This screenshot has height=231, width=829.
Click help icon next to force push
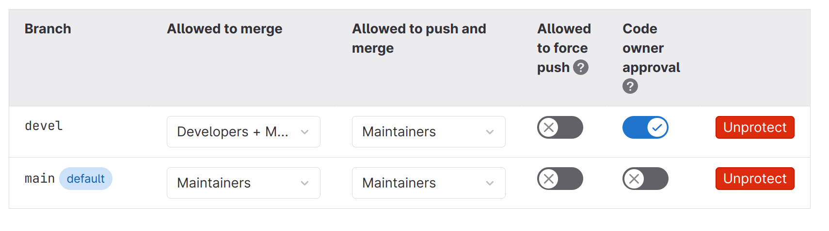point(580,67)
